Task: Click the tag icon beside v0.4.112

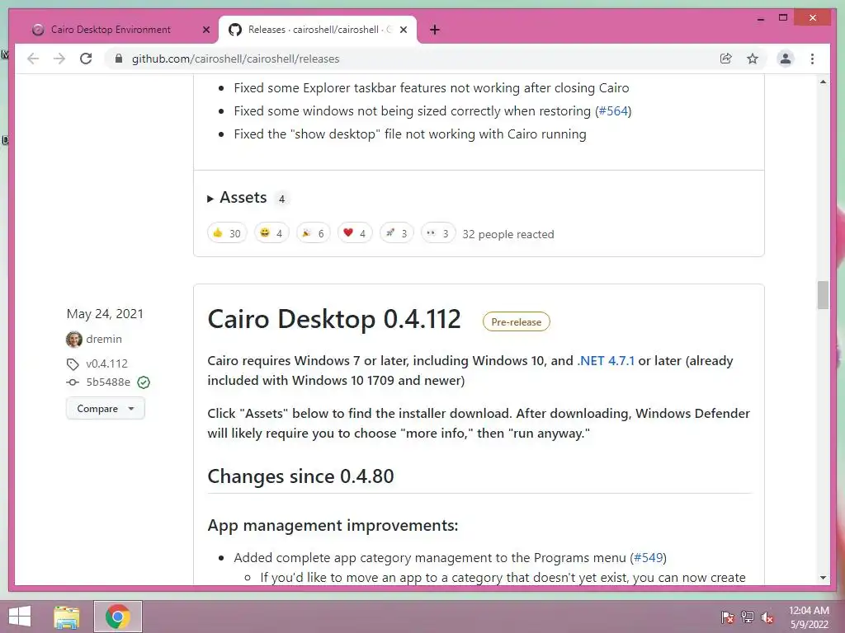Action: click(73, 364)
